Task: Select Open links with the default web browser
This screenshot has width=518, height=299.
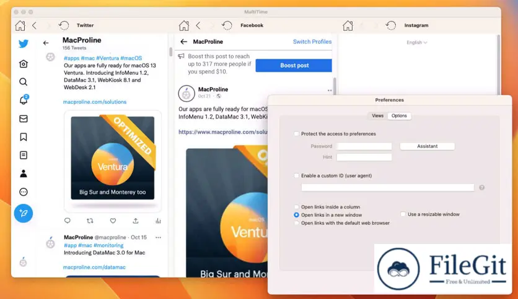Action: 296,223
